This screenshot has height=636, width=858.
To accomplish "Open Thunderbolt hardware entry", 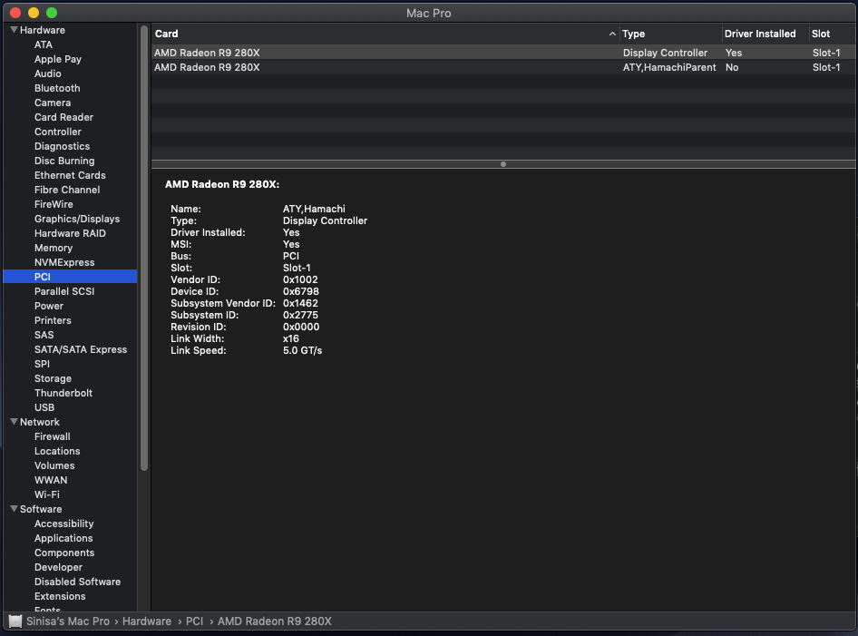I will click(63, 393).
